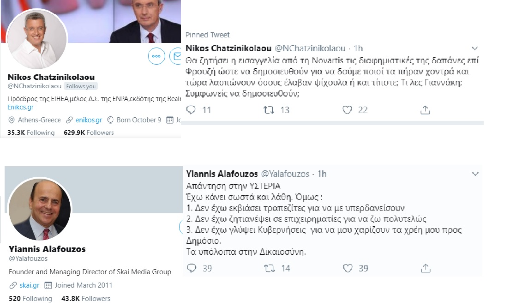Retweet Yiannis Alafouzos's tweet

(x=269, y=268)
